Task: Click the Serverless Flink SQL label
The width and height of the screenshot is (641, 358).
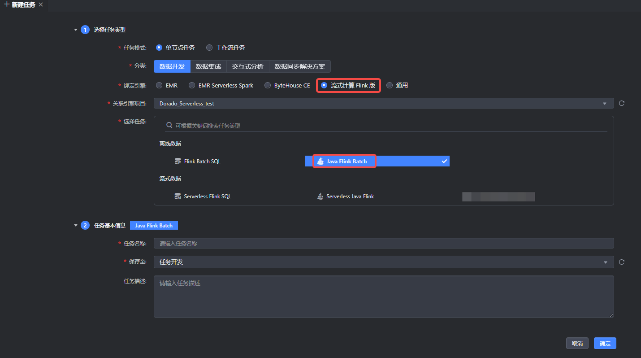Action: pos(208,196)
